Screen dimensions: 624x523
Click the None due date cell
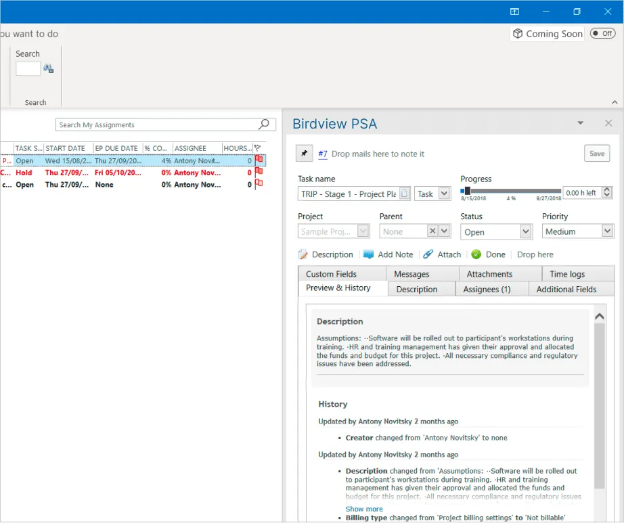coord(104,185)
